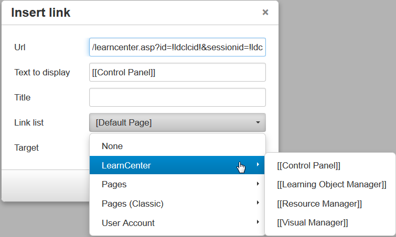
Task: Open the Pages (Classic) menu item
Action: tap(133, 203)
